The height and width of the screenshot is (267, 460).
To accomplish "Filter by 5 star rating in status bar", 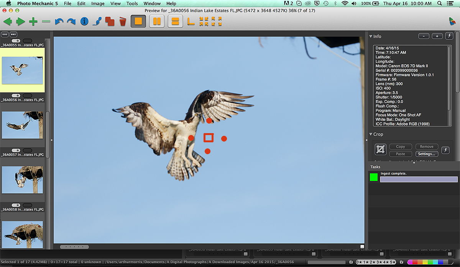I will 392,262.
